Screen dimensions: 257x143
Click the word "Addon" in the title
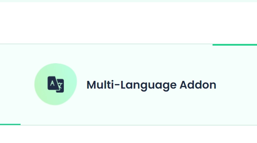198,85
